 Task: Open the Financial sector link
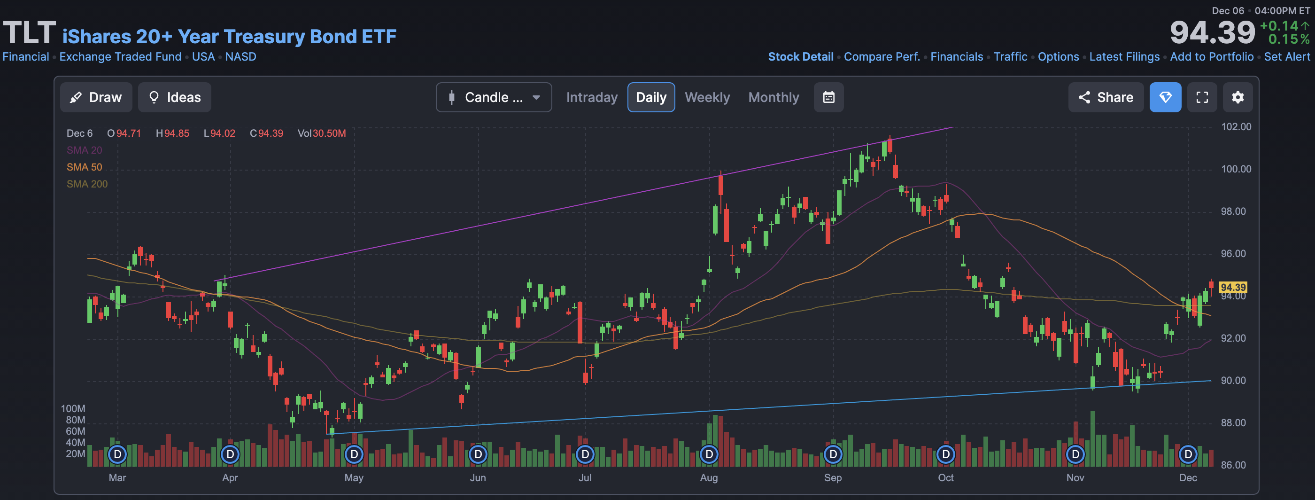point(26,57)
